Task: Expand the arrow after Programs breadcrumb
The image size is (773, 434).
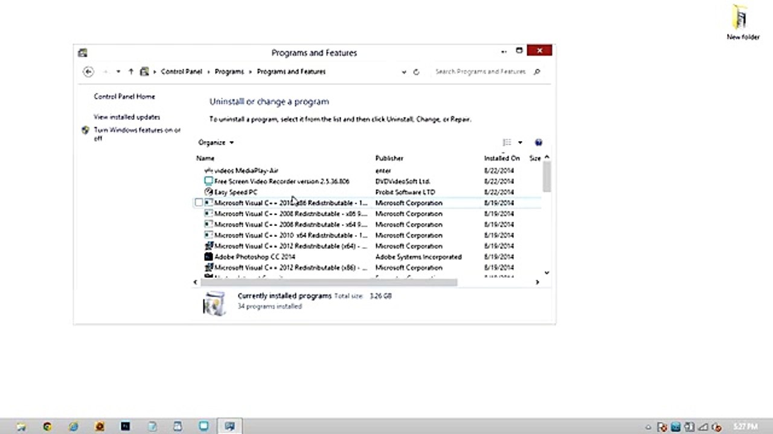Action: click(251, 72)
